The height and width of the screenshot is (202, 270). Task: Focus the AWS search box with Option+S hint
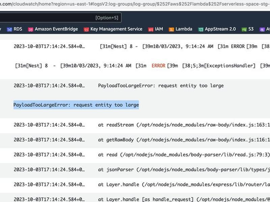tap(61, 18)
